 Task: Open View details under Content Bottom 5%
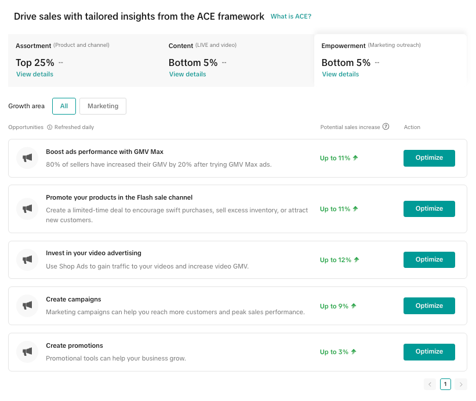pyautogui.click(x=187, y=74)
